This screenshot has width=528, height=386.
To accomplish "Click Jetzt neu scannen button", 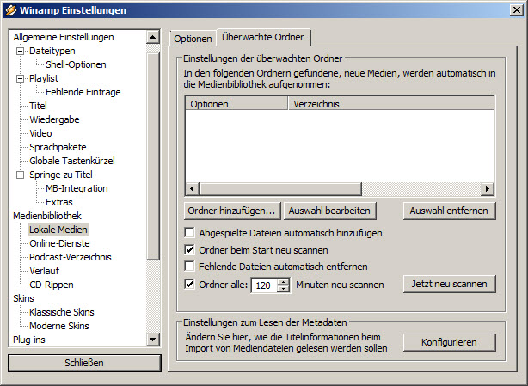I will coord(449,284).
